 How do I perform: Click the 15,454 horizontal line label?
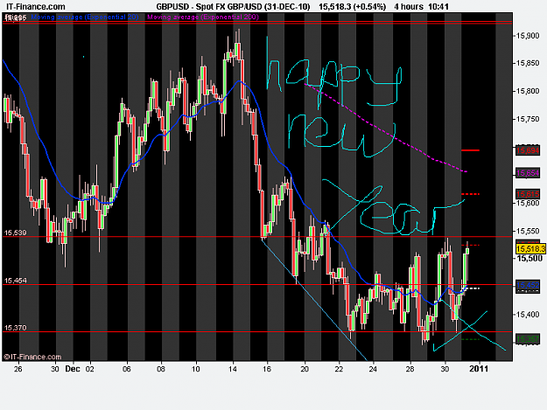16,281
